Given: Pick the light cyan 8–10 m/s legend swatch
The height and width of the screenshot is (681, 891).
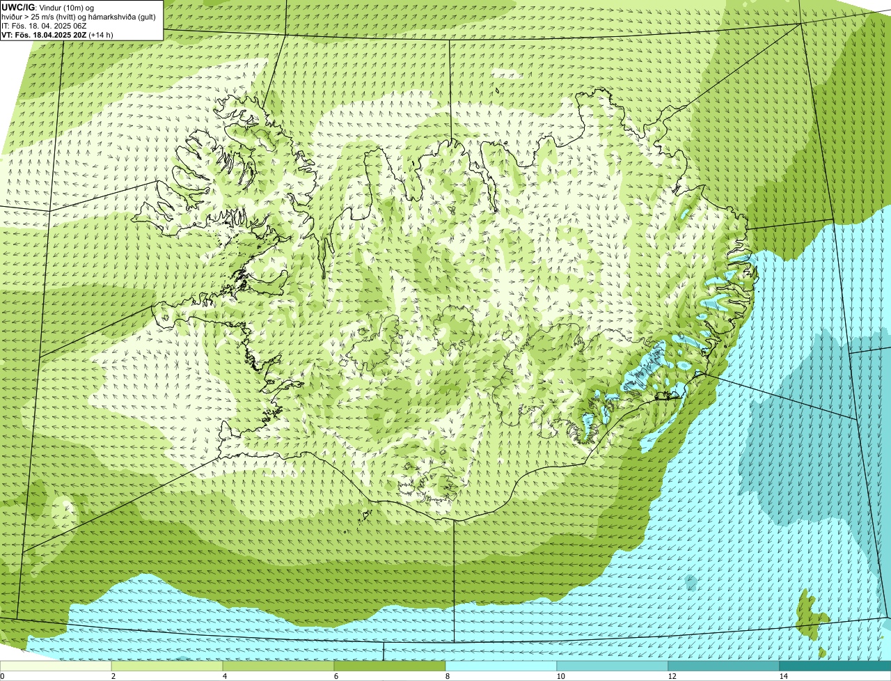Looking at the screenshot, I should tap(501, 666).
